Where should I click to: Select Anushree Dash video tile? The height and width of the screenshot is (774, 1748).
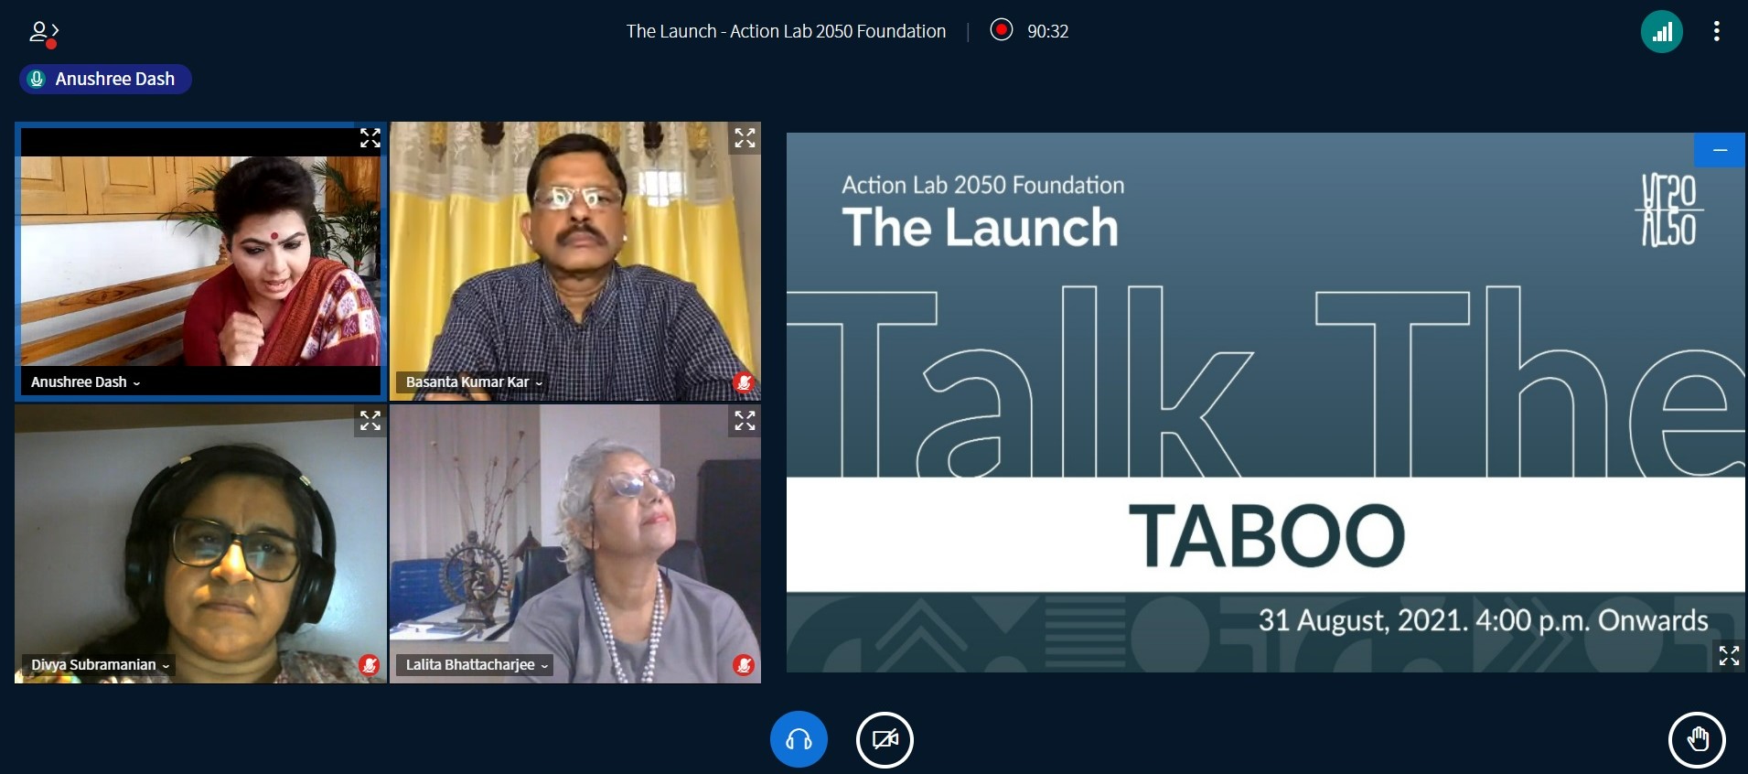[200, 262]
